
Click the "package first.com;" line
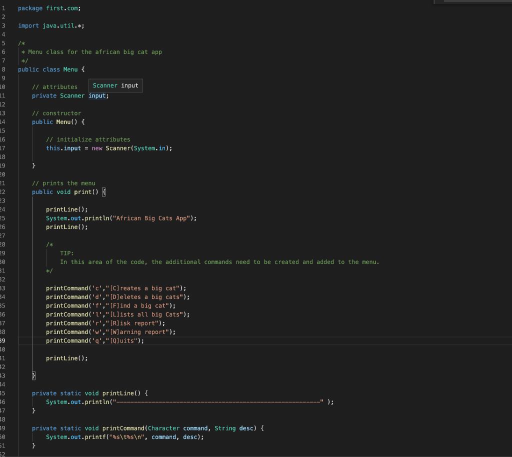[49, 8]
